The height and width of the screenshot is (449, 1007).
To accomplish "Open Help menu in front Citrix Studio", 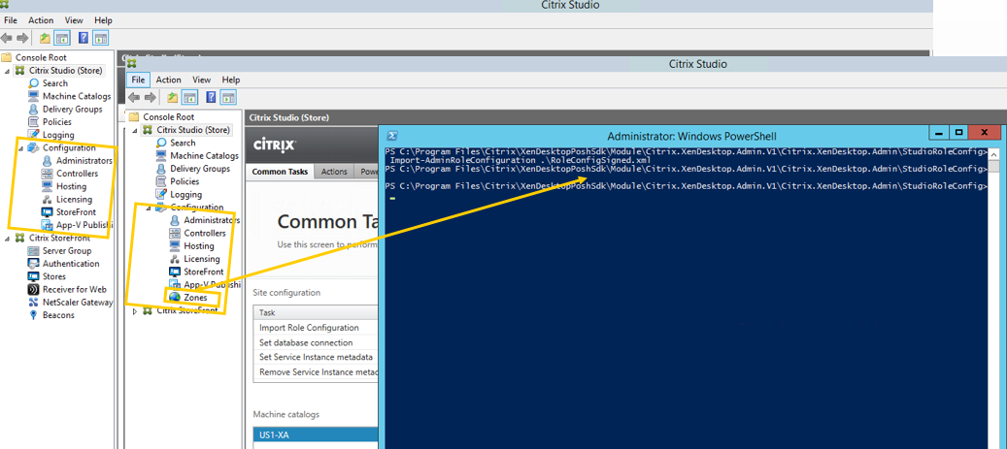I will [x=230, y=80].
